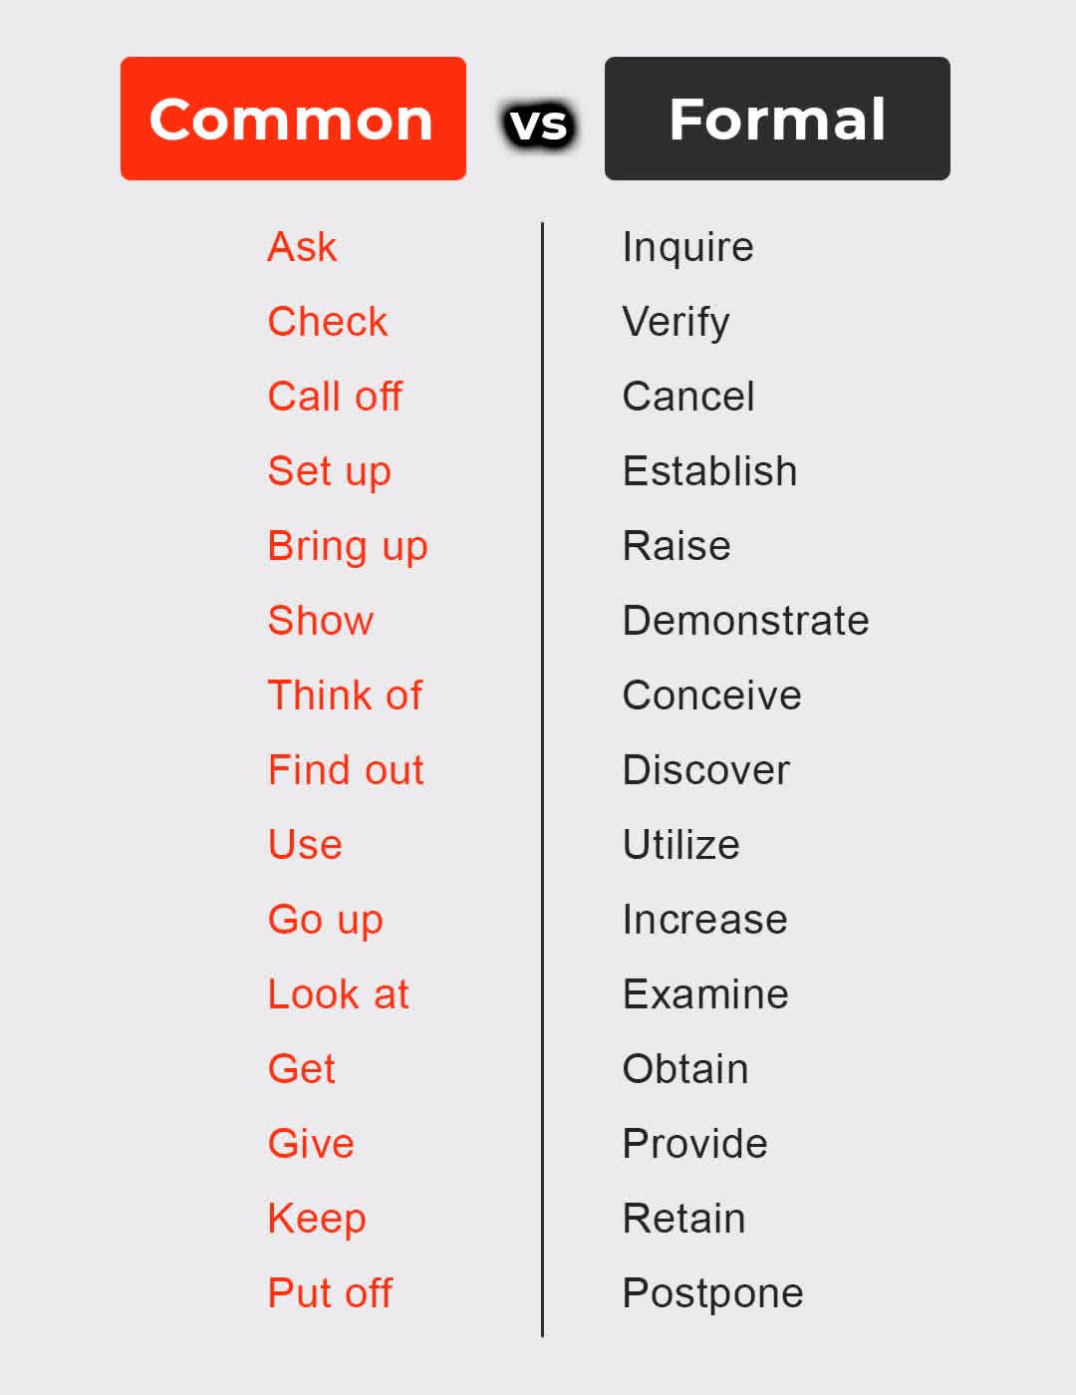Select the 'vs' badge between headers
Screen dimensions: 1076x1395
(538, 125)
